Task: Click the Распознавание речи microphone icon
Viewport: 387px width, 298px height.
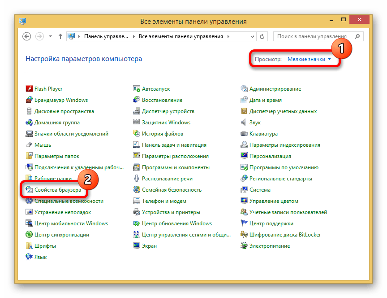Action: (x=137, y=178)
